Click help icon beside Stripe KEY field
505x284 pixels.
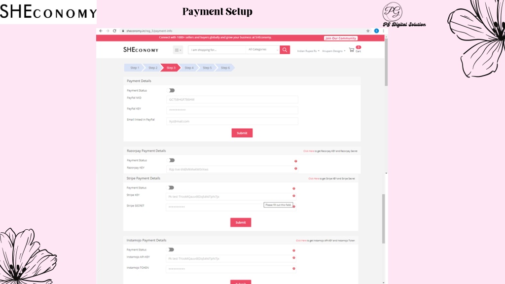pyautogui.click(x=294, y=196)
